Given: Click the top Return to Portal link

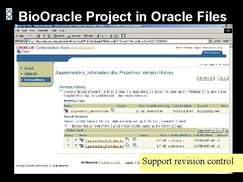Looking at the screenshot, I should click(x=183, y=48).
